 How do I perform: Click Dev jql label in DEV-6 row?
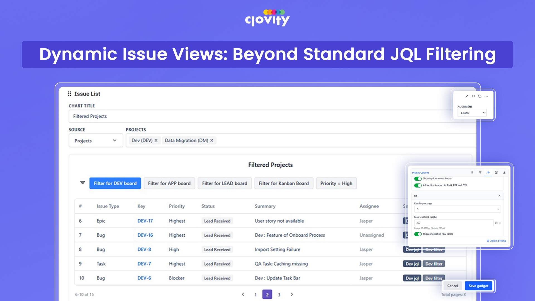tap(412, 278)
